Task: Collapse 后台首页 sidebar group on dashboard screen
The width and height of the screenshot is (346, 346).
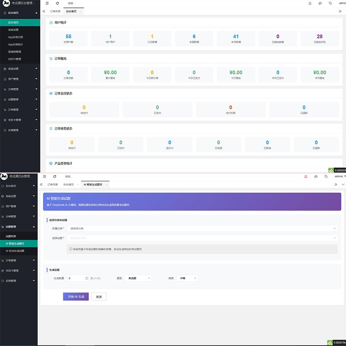Action: [x=20, y=13]
